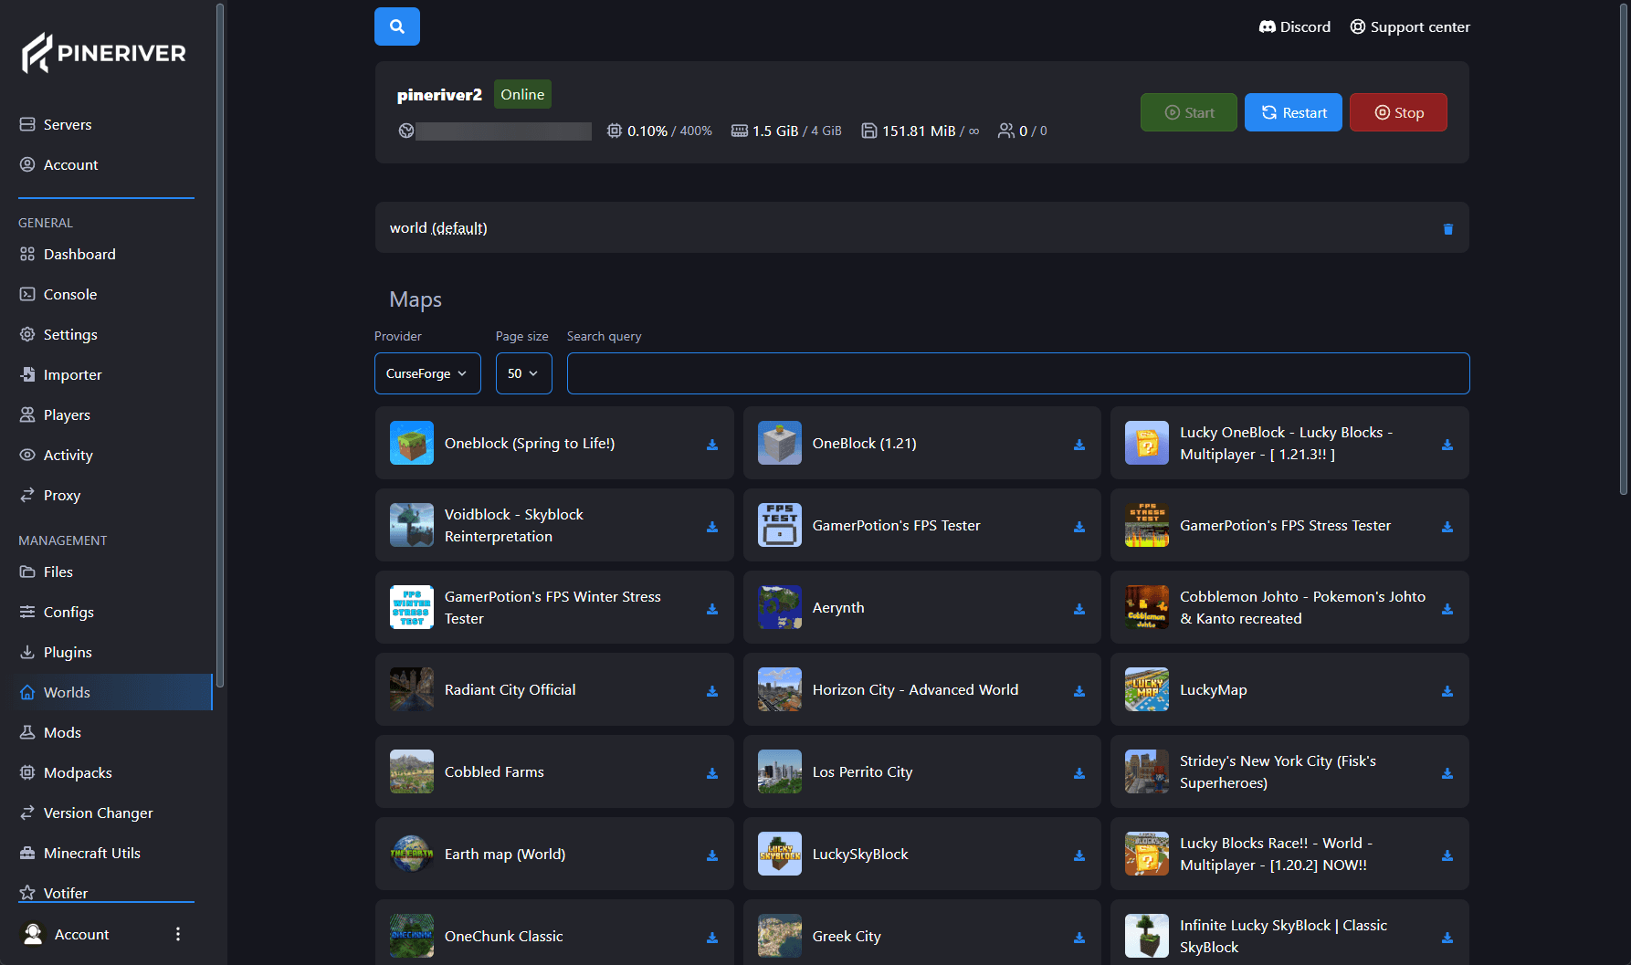Download the Lucky OneBlock Multiplayer map
Viewport: 1631px width, 965px height.
[x=1447, y=445]
